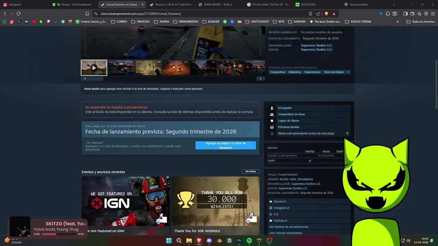This screenshot has height=246, width=438.
Task: Expand the JUEGOS STREAM bookmarks folder
Action: pyautogui.click(x=358, y=22)
